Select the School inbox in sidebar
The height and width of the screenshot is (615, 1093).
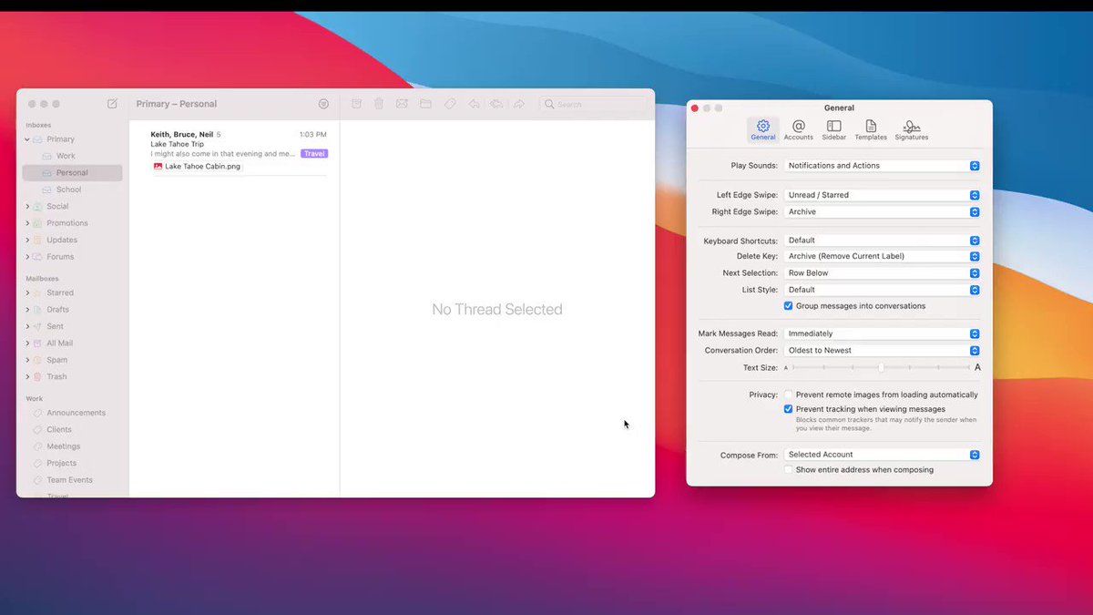[x=72, y=190]
